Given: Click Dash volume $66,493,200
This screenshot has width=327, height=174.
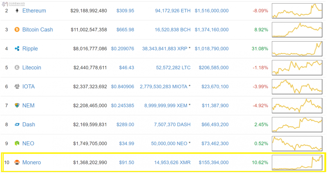Looking at the screenshot, I should pos(215,125).
